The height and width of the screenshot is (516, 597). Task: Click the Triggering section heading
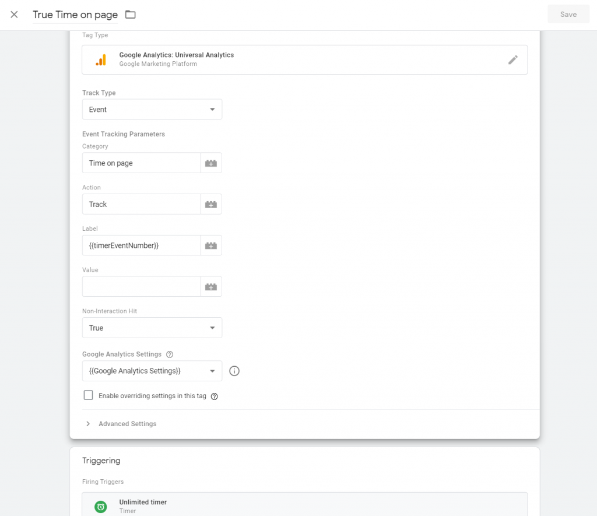click(101, 461)
